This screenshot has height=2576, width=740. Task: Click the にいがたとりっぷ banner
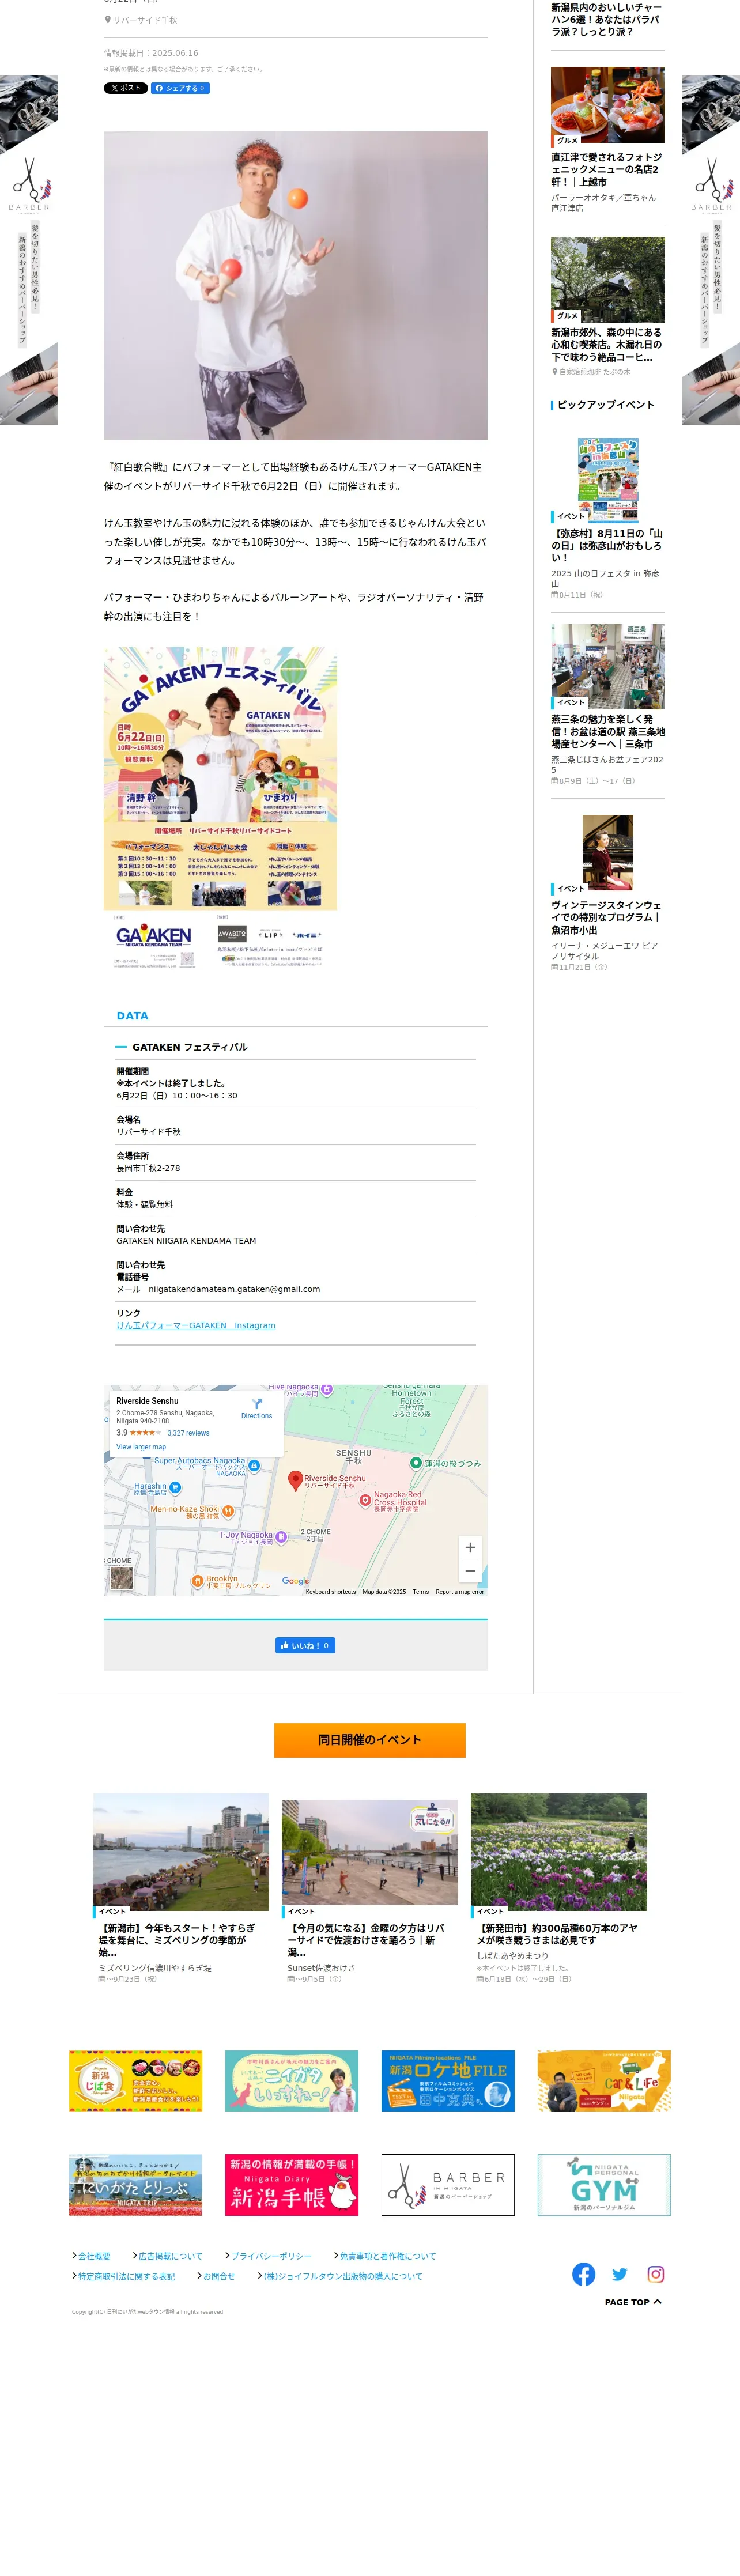point(135,2185)
